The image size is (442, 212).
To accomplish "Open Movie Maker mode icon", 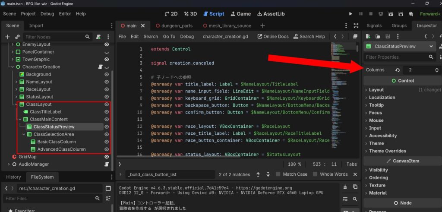I will (411, 13).
